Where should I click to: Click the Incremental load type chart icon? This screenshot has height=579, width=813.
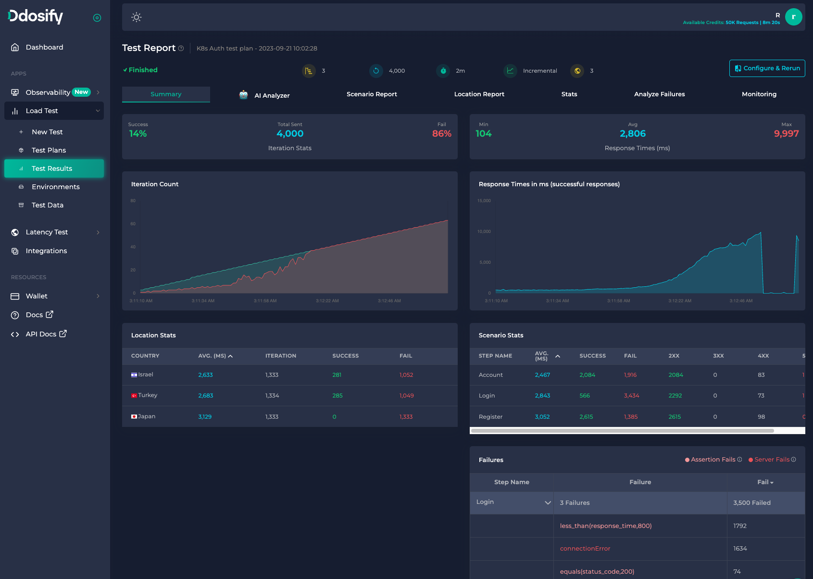pyautogui.click(x=510, y=71)
